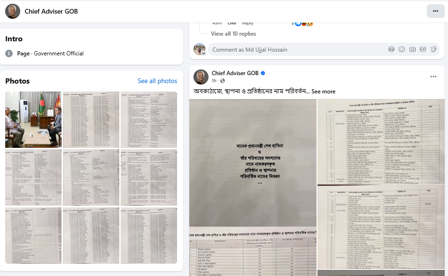The height and width of the screenshot is (276, 448).
Task: Open See all photos link
Action: [157, 81]
